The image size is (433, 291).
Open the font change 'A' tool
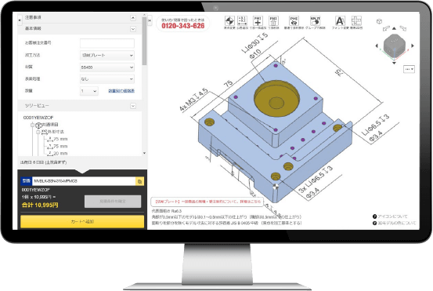pyautogui.click(x=340, y=21)
